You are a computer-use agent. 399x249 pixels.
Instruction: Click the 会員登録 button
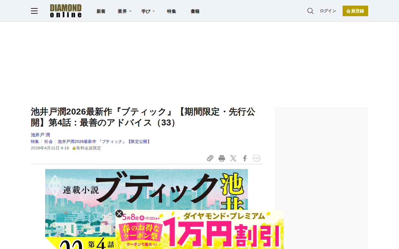pyautogui.click(x=355, y=11)
